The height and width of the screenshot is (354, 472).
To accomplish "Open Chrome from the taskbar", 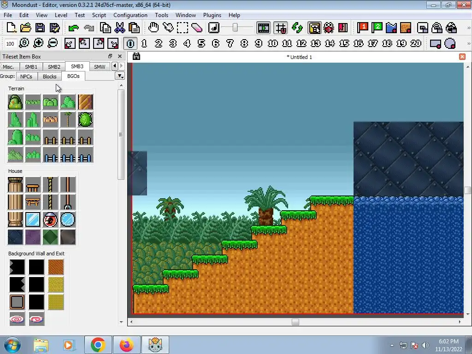I will (x=98, y=345).
